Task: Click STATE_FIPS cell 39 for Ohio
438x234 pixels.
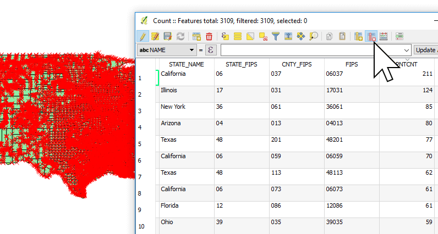Action: pos(242,226)
